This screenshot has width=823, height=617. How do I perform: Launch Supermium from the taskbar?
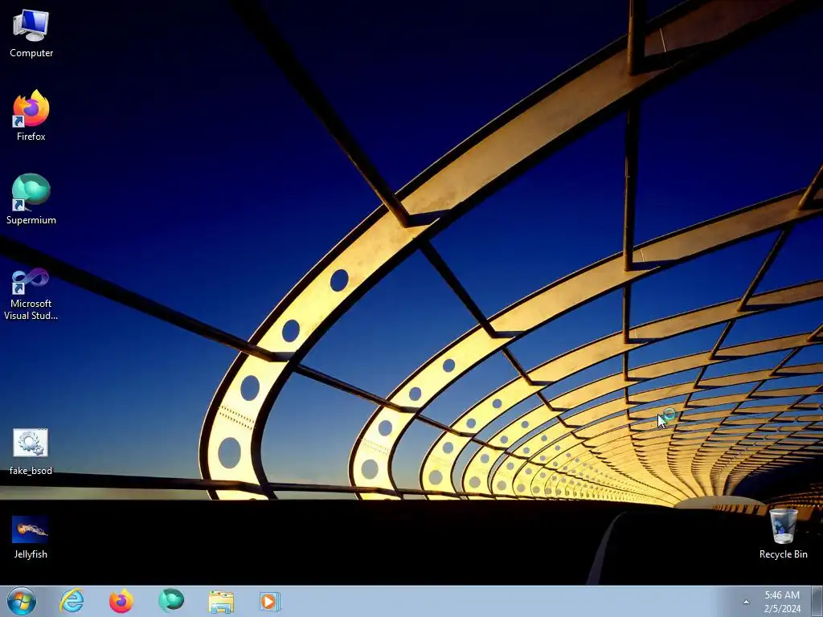[x=171, y=601]
